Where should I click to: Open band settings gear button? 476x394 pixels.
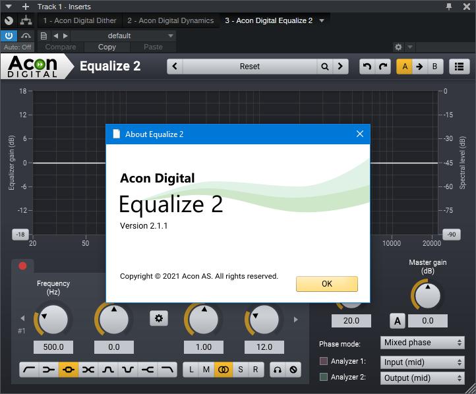[159, 318]
